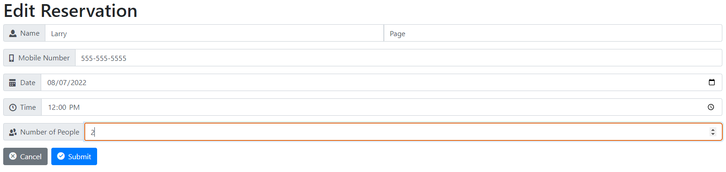Select the mobile number field 555-555-5555

[x=398, y=58]
